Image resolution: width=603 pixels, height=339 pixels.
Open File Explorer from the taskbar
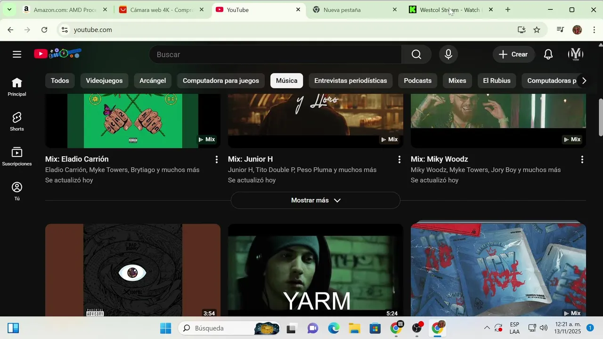(354, 328)
